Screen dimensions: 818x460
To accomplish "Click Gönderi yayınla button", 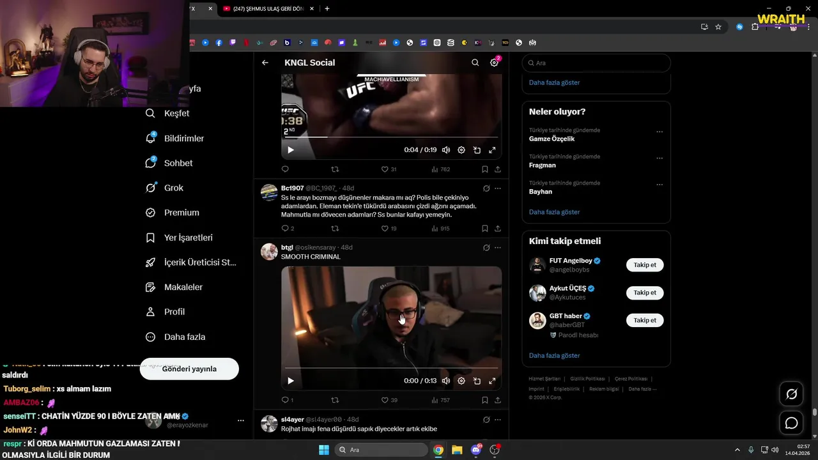I will [x=189, y=369].
